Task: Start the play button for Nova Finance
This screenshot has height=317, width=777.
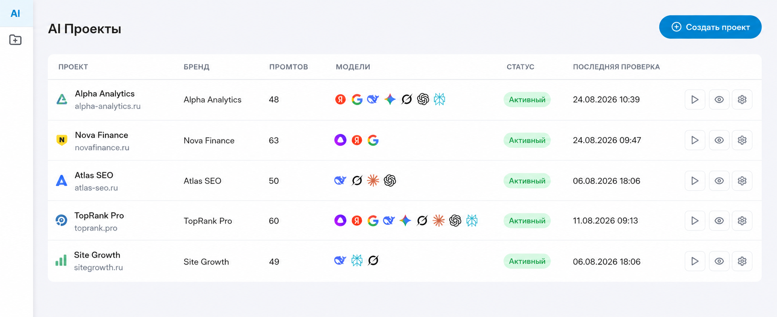Action: (x=695, y=140)
